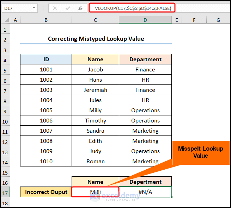Select cell containing Timothy
This screenshot has width=231, height=208.
pos(95,120)
